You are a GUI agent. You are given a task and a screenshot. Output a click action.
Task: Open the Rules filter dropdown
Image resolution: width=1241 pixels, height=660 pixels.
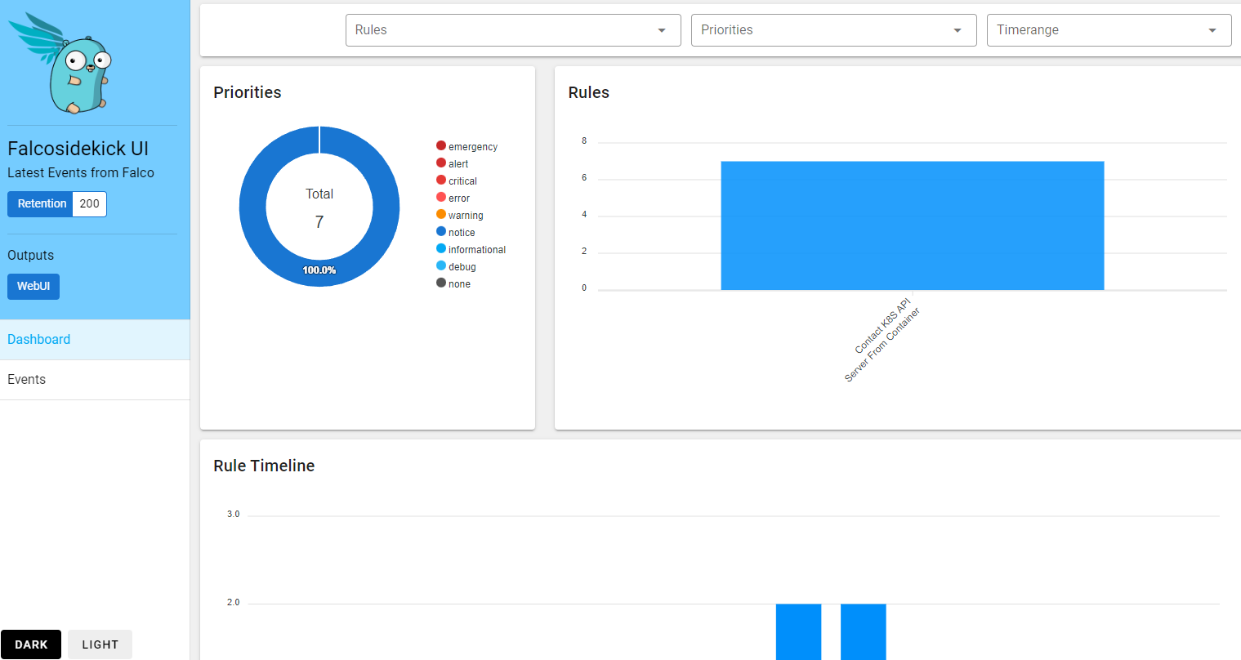coord(513,30)
